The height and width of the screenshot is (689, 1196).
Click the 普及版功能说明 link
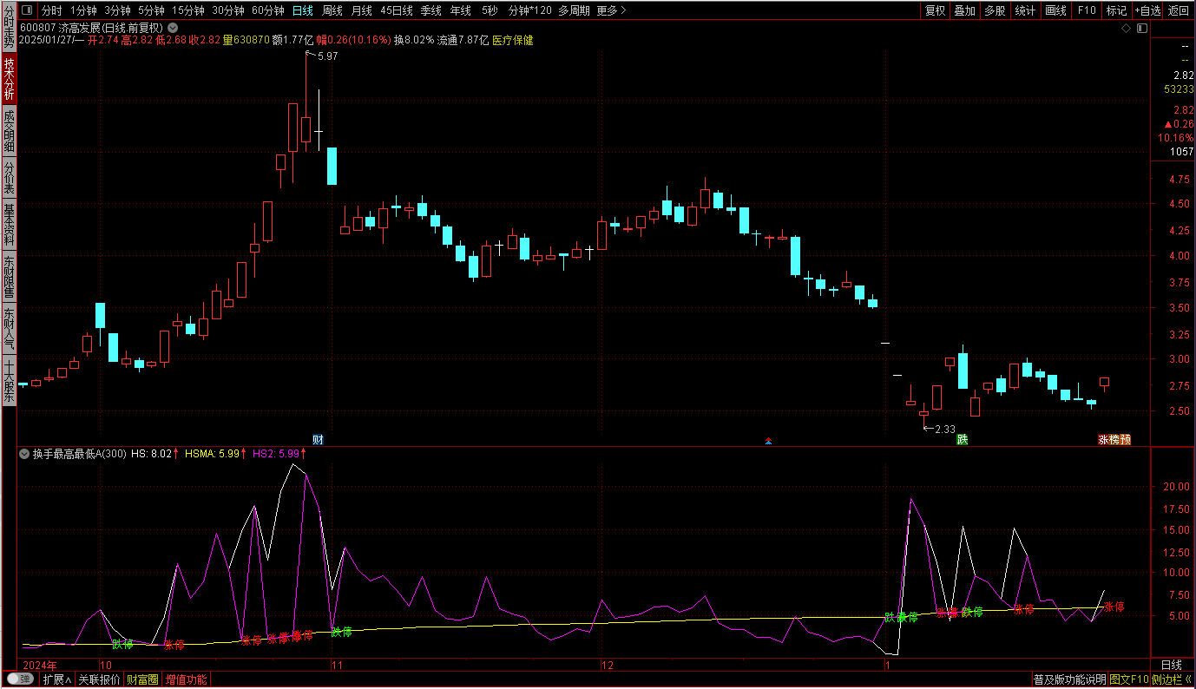pos(1070,679)
